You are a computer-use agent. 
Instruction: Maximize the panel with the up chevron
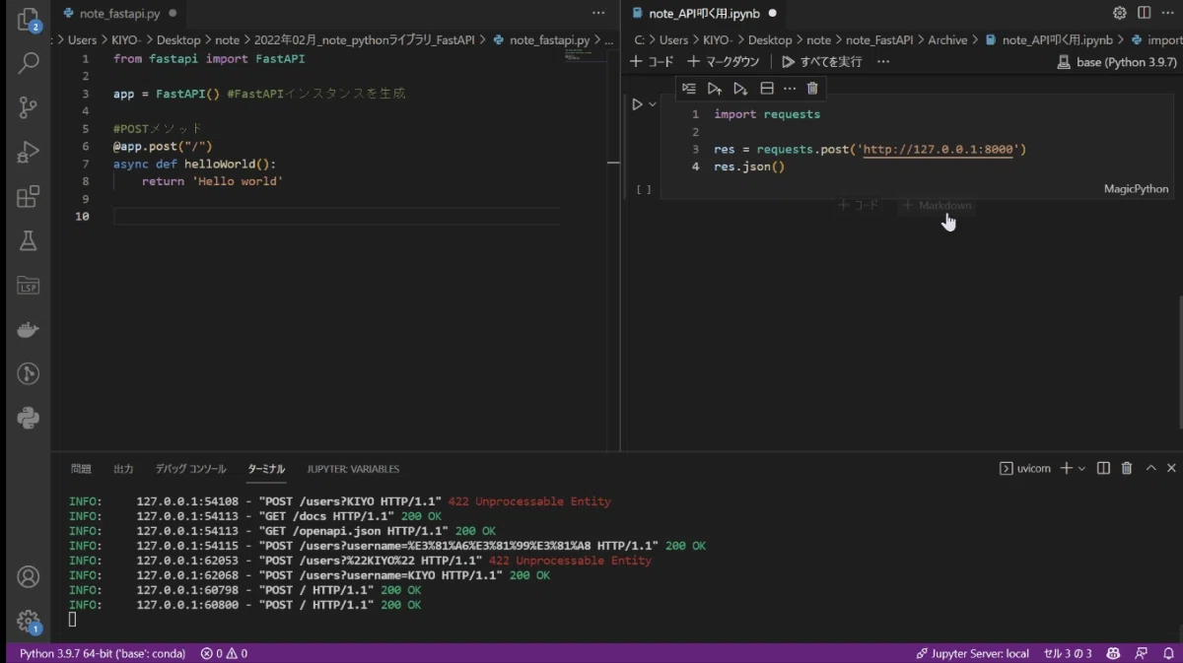(1150, 468)
